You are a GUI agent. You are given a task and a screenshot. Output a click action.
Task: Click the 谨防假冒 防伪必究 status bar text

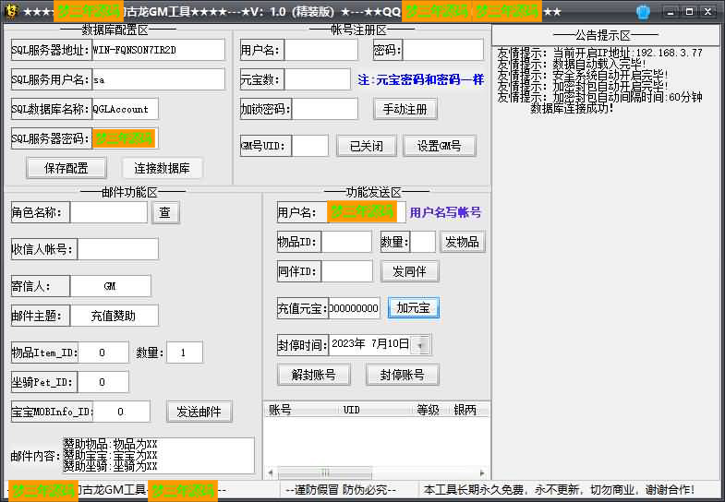click(x=340, y=490)
